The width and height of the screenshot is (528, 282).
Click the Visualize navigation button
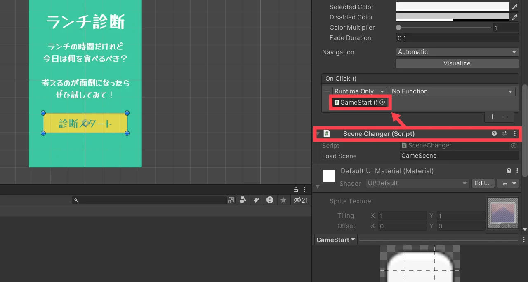457,63
